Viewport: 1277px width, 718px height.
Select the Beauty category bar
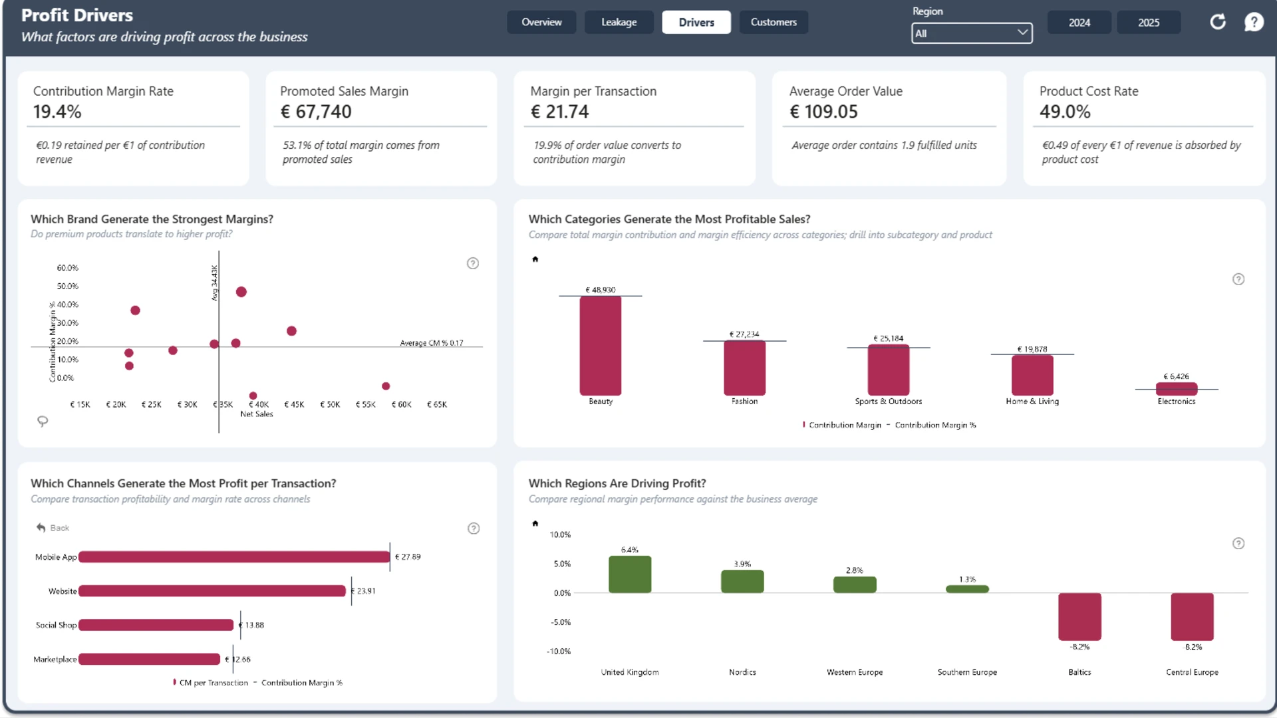(601, 346)
